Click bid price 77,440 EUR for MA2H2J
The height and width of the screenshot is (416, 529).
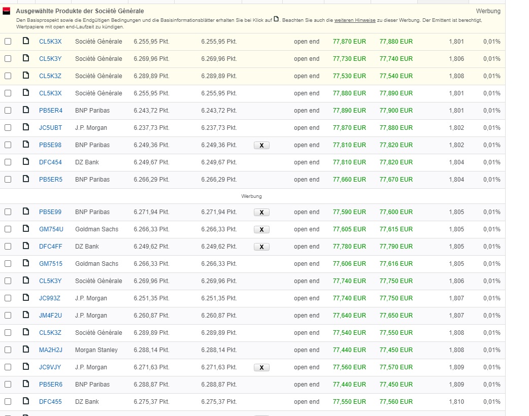point(349,350)
